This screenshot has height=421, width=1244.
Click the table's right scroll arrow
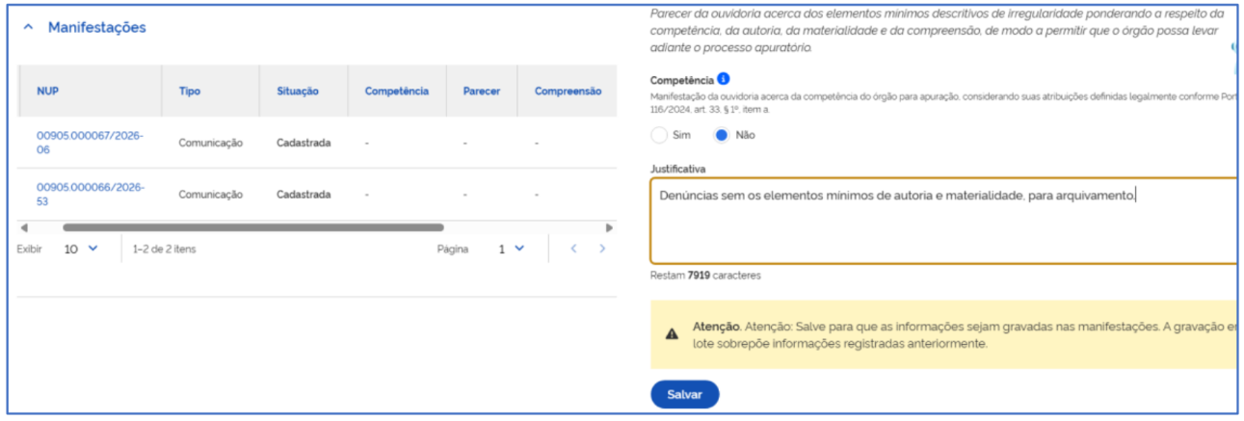point(609,228)
